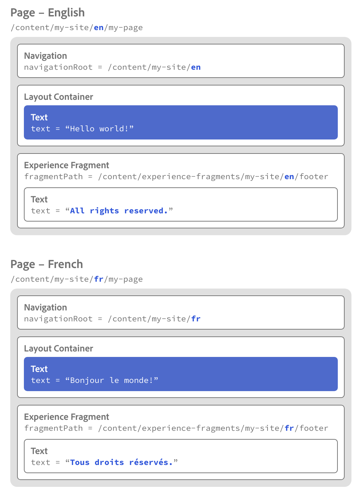
Task: Click the 'Page – English' heading
Action: [47, 13]
